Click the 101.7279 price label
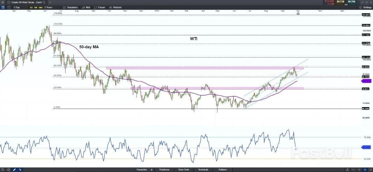373x172 pixels. [366, 57]
